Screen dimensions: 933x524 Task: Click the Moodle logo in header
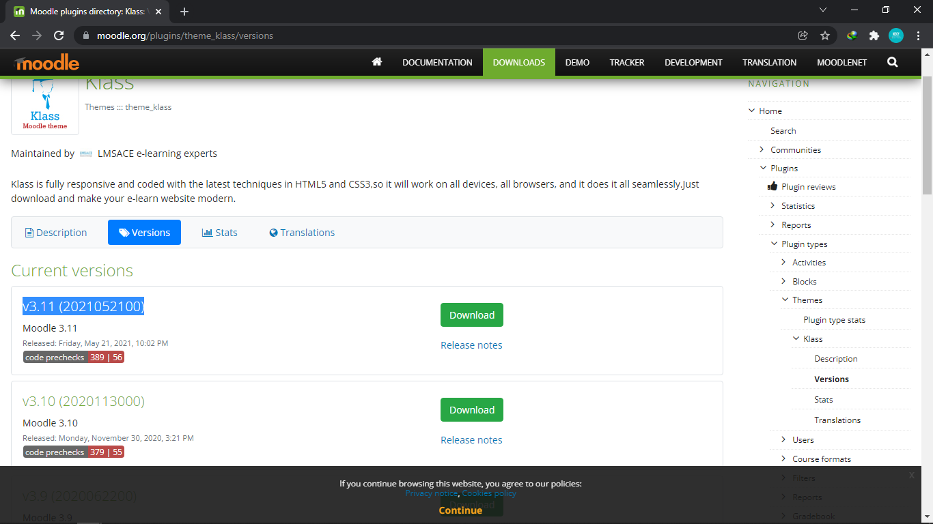point(46,63)
